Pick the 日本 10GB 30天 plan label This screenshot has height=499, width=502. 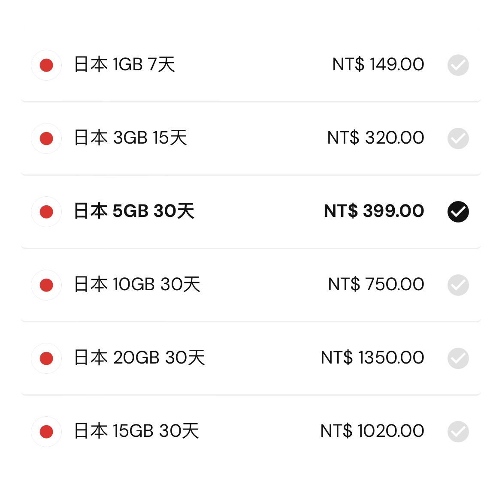[137, 285]
